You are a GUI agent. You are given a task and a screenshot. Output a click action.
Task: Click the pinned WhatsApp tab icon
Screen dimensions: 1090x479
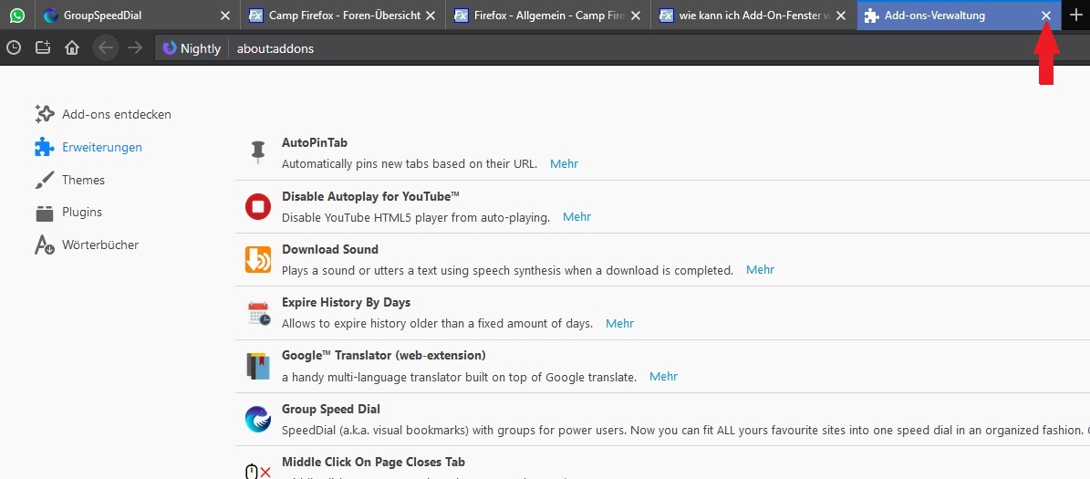tap(17, 16)
